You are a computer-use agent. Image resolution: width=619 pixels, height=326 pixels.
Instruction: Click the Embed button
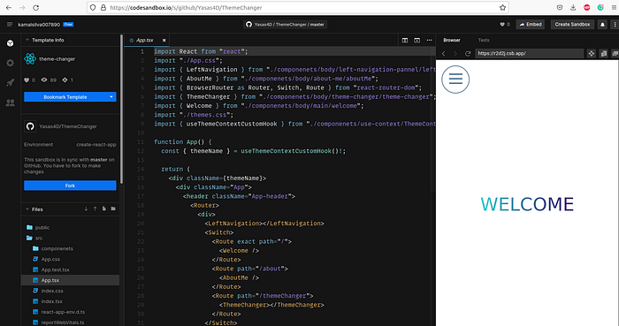coord(531,25)
